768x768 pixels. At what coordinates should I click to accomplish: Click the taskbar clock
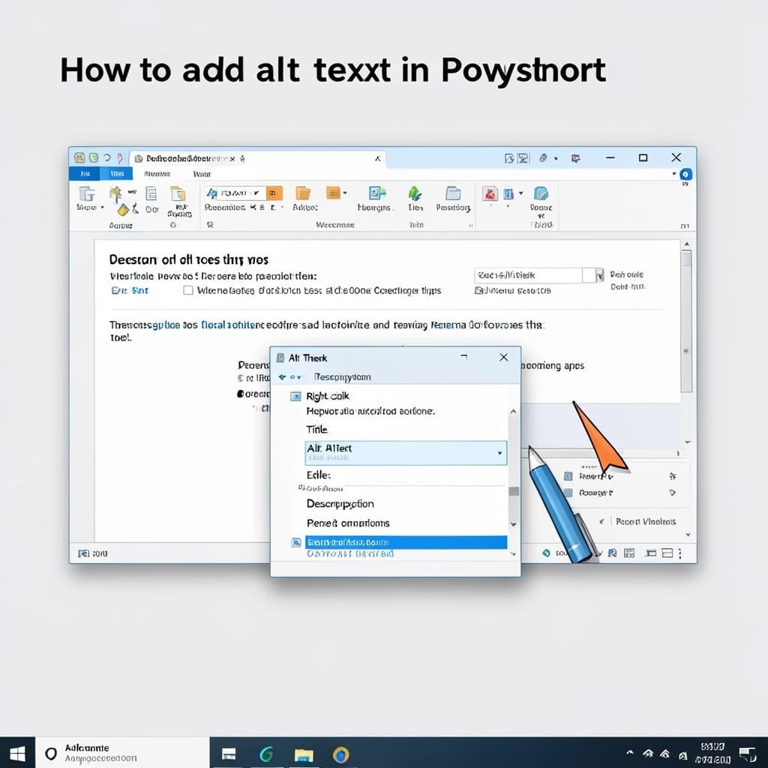pos(712,753)
